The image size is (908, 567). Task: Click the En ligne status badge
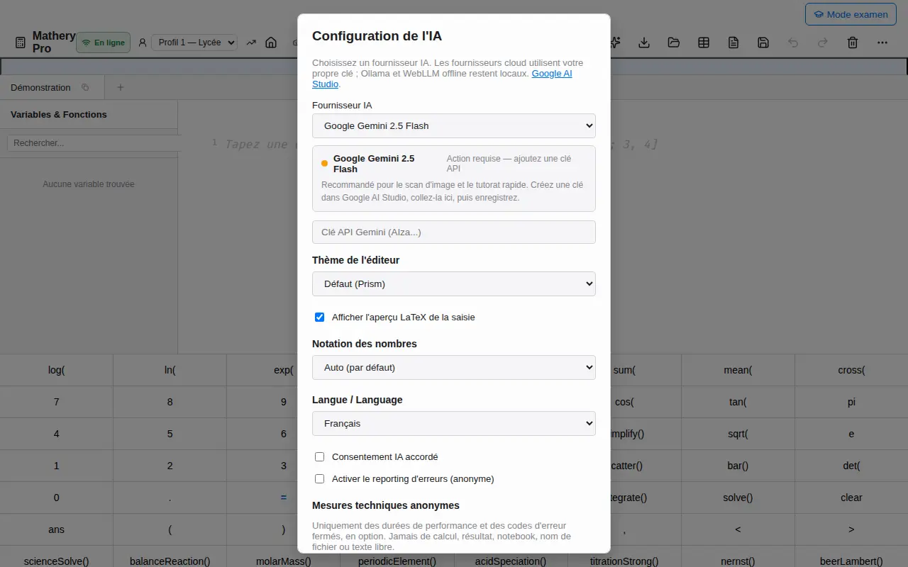[104, 43]
